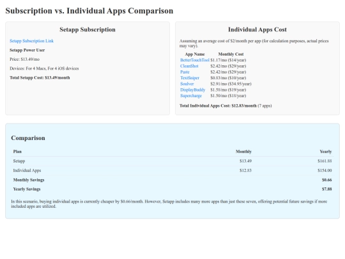
Task: Click the 'In this scenario' summary paragraph
Action: coord(169,204)
